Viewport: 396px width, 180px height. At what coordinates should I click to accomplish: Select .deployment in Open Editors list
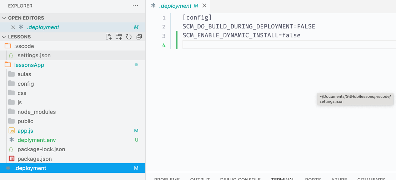(73, 27)
